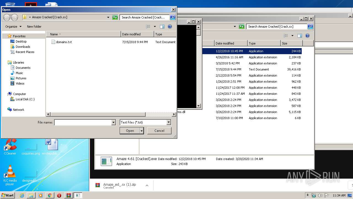The image size is (353, 199).
Task: Click the Explorer window's search magnifier icon
Action: point(310,27)
